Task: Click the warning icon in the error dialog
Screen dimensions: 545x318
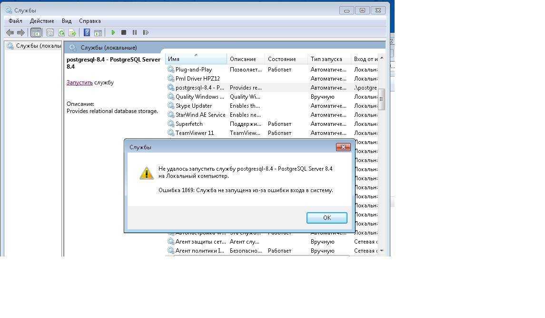Action: 146,173
